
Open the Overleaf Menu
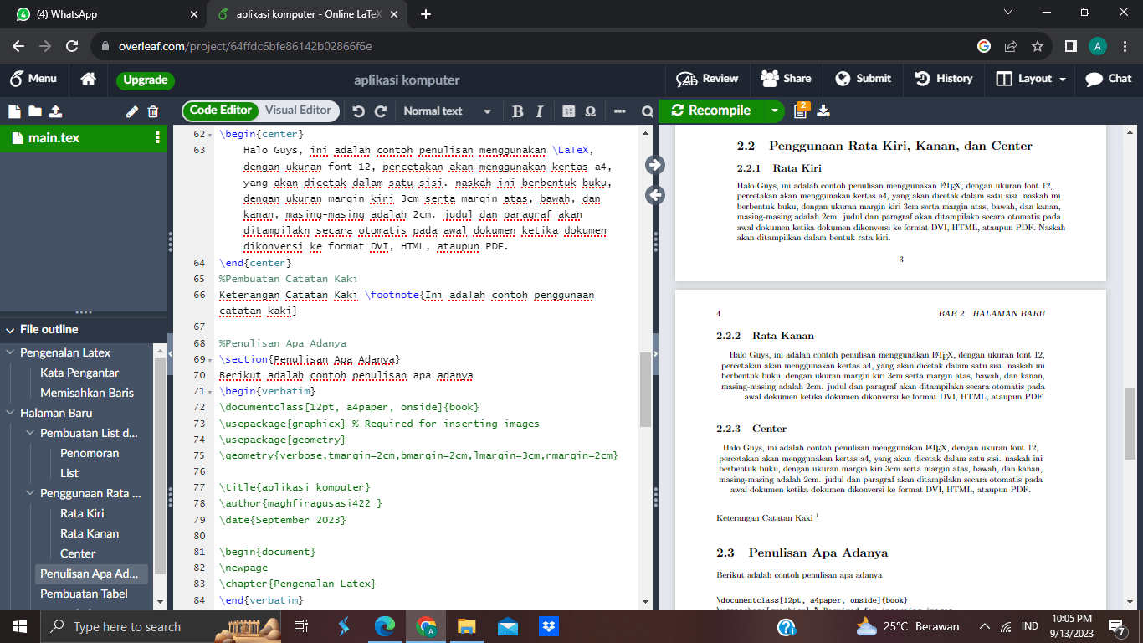[x=33, y=79]
